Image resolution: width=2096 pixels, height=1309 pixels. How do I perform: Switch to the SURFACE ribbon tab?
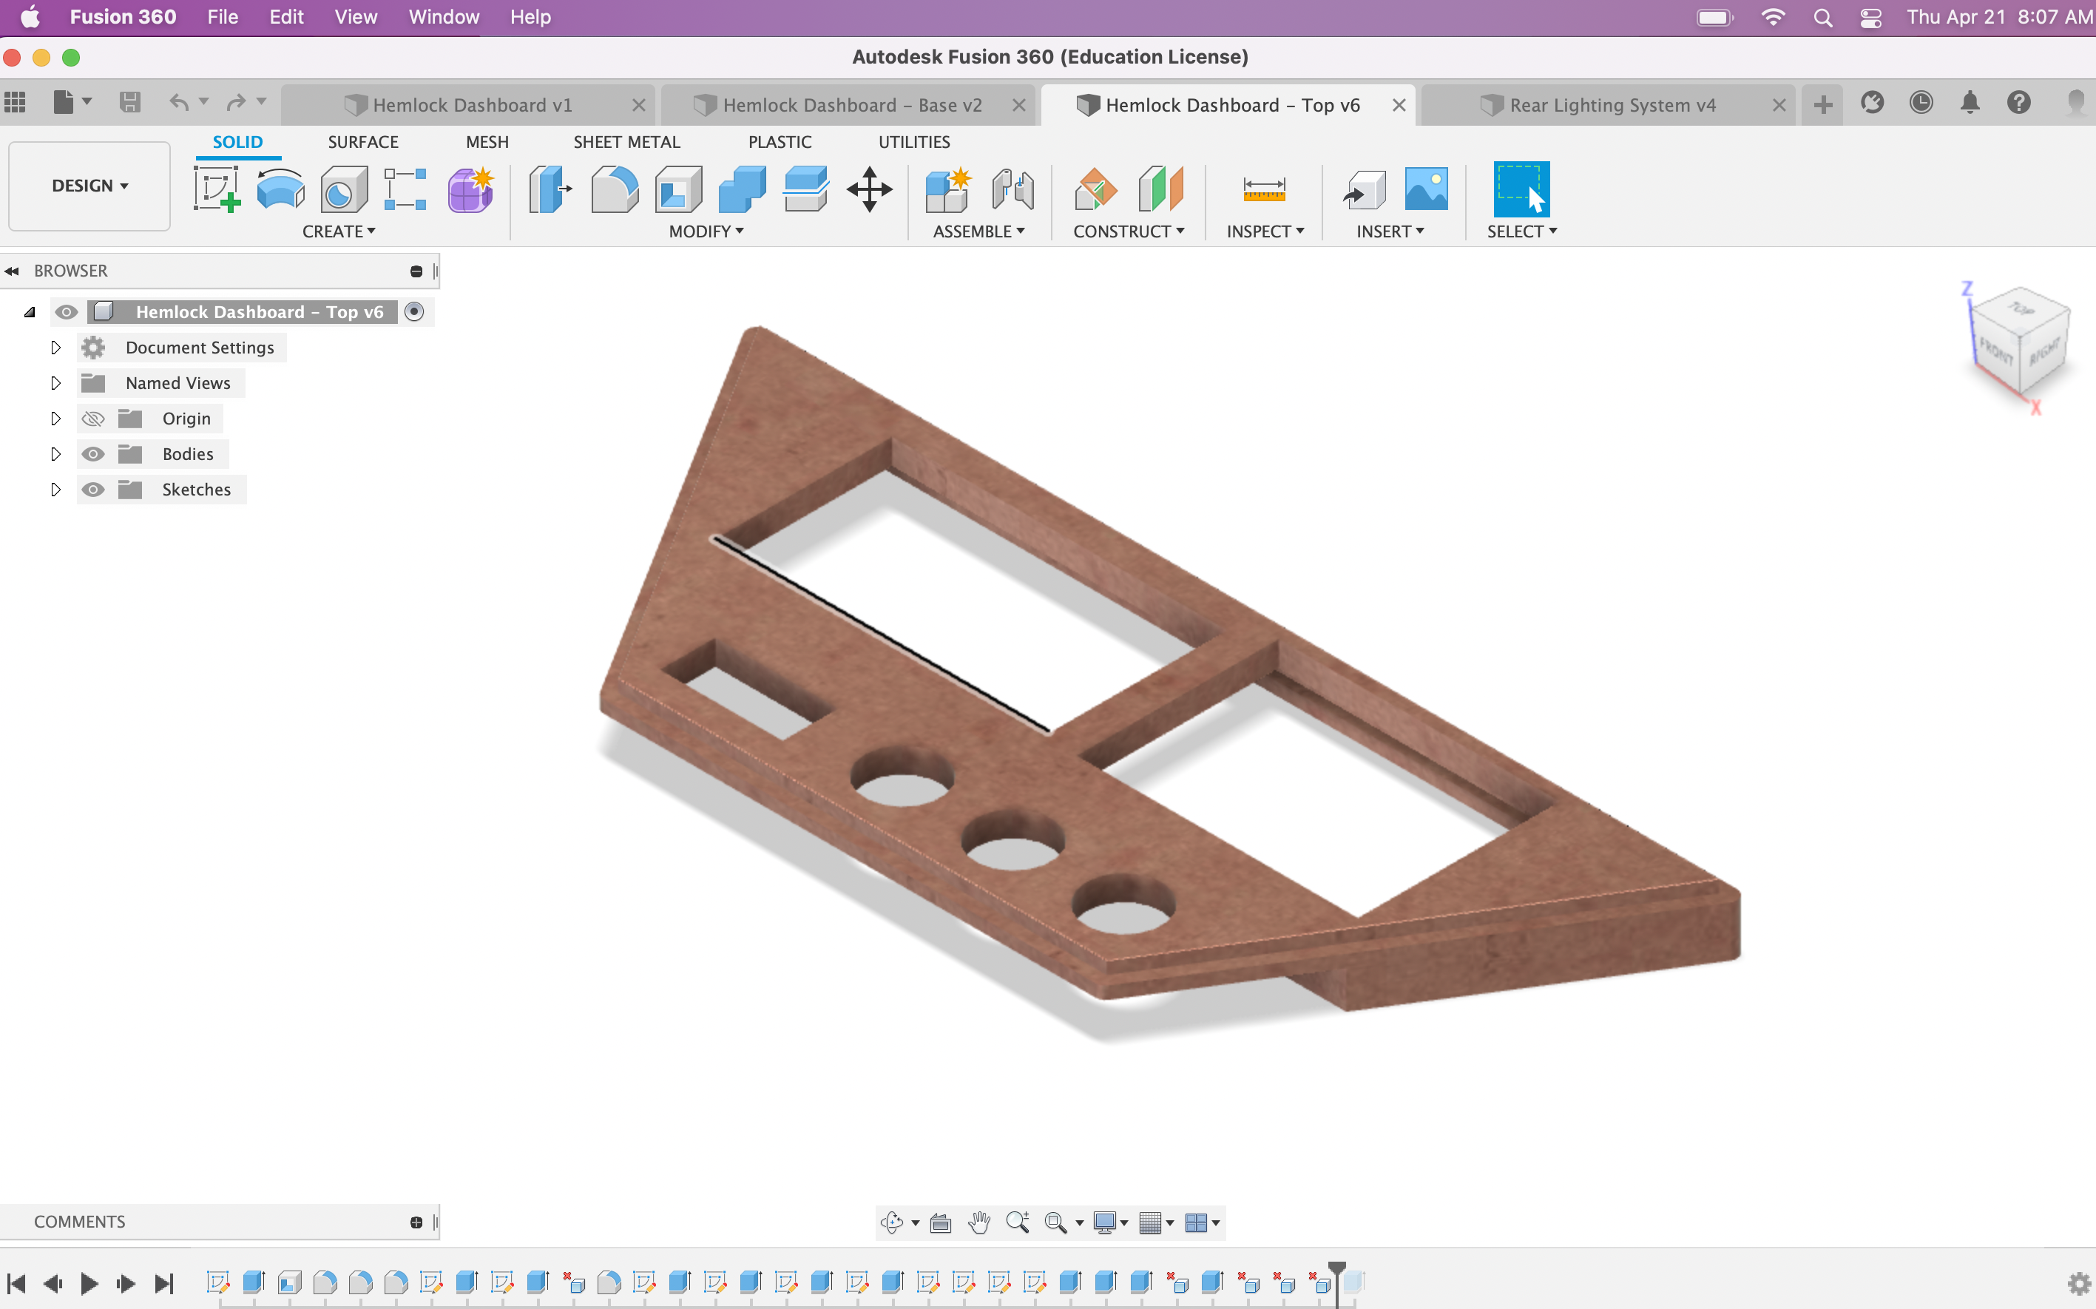tap(362, 142)
